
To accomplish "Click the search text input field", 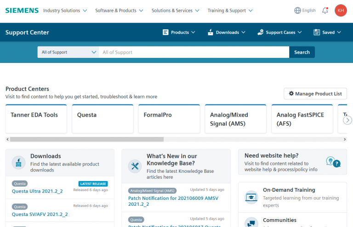I will (194, 52).
